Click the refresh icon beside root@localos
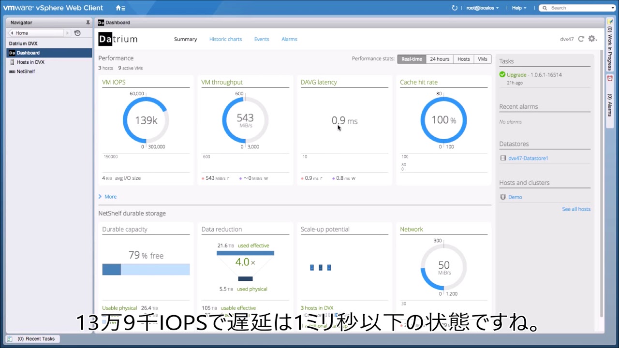 pos(455,8)
